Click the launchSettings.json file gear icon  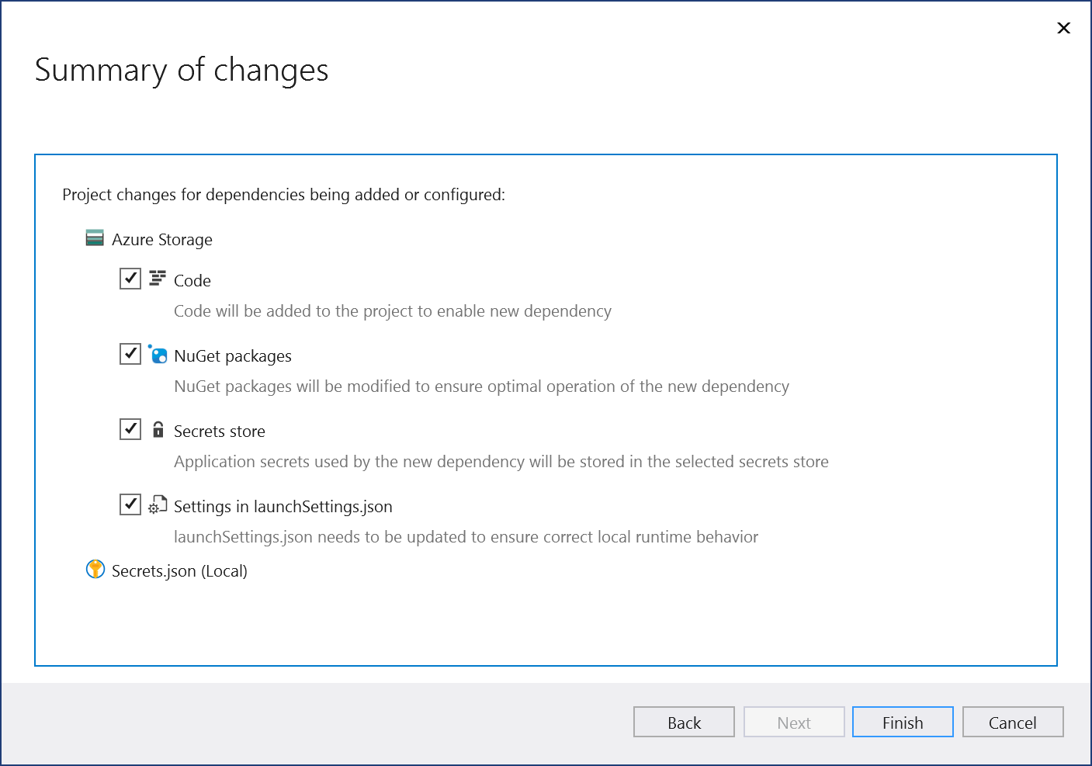pyautogui.click(x=158, y=505)
